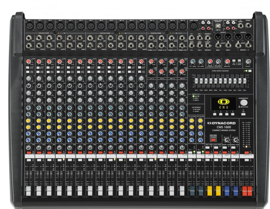Click the CD 1-2 gain knob
Screen dimensions: 270x209
[x=151, y=72]
